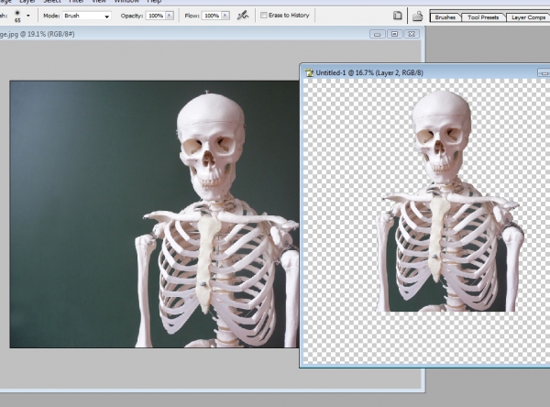Click the Opacity value field 100%
This screenshot has width=550, height=407.
pyautogui.click(x=156, y=16)
